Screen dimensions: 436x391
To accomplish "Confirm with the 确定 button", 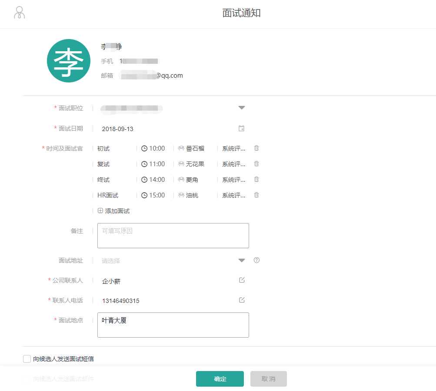I will (220, 379).
